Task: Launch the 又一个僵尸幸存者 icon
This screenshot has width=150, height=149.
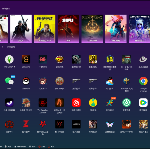Action: [126, 59]
